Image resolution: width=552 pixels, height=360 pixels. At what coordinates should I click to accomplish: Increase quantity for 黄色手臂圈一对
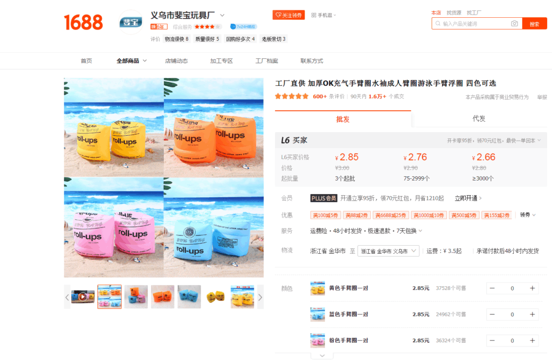(x=532, y=288)
